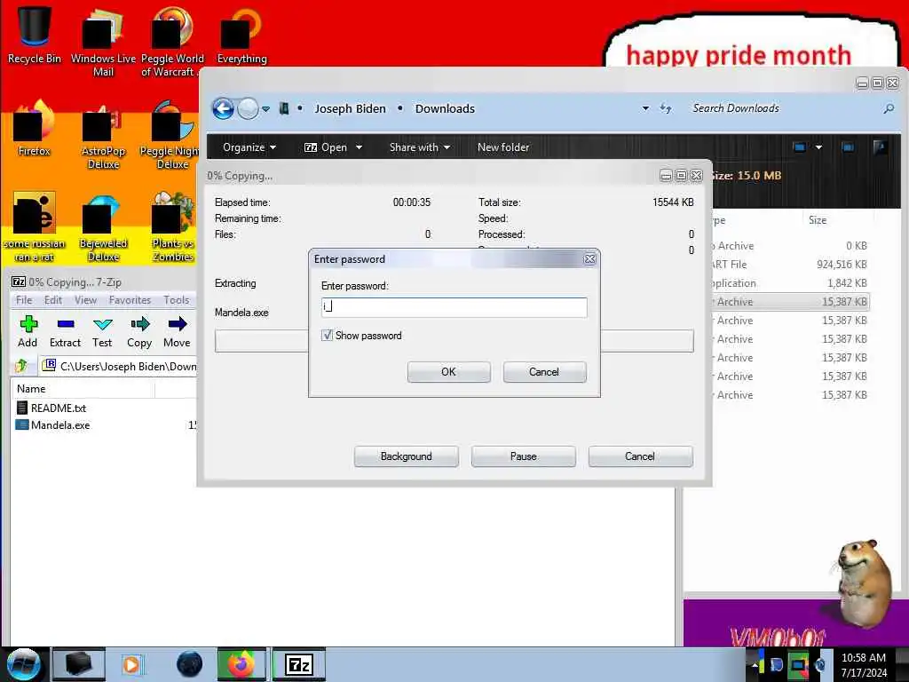
Task: Refresh the Downloads folder view
Action: [x=666, y=108]
